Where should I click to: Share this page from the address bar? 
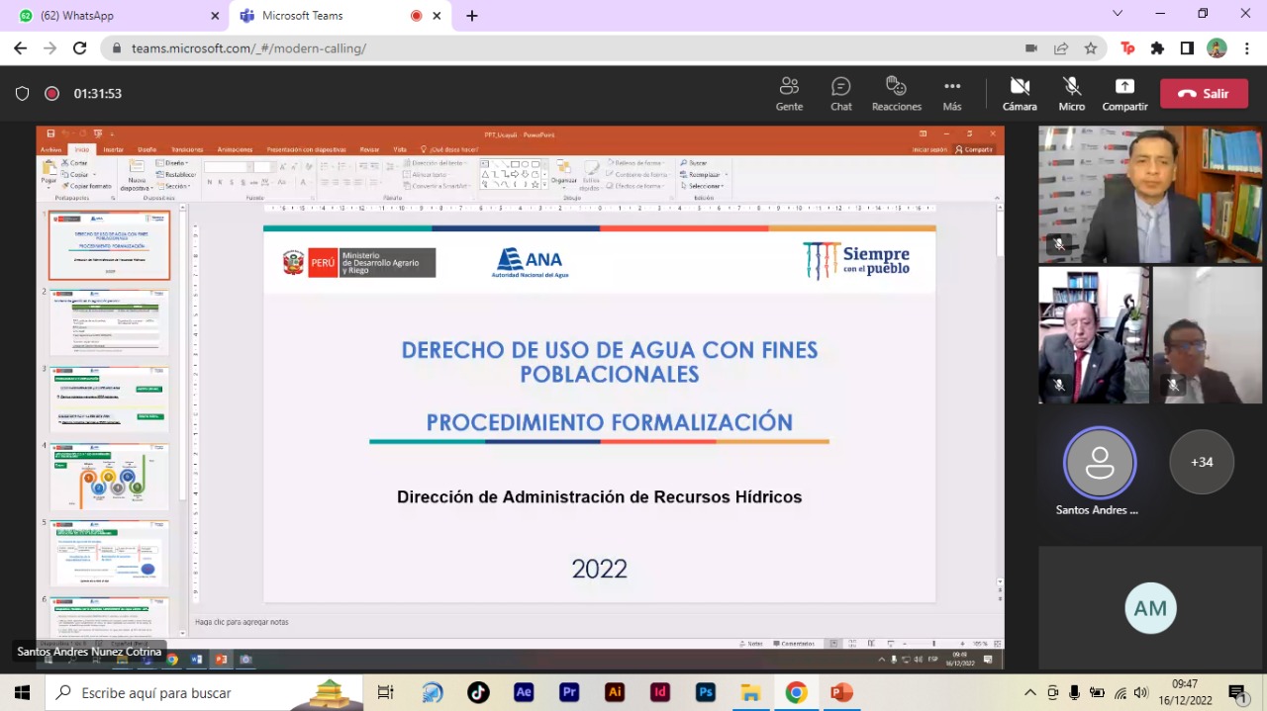coord(1061,48)
